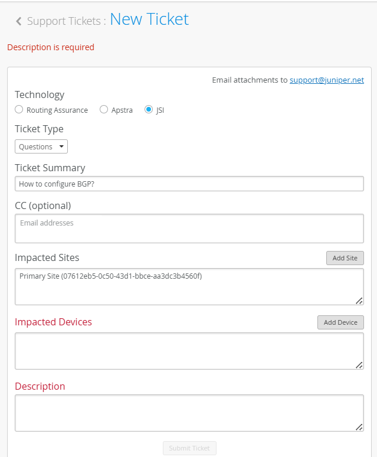Viewport: 377px width, 457px height.
Task: Hit the Submit Ticket button
Action: tap(189, 448)
